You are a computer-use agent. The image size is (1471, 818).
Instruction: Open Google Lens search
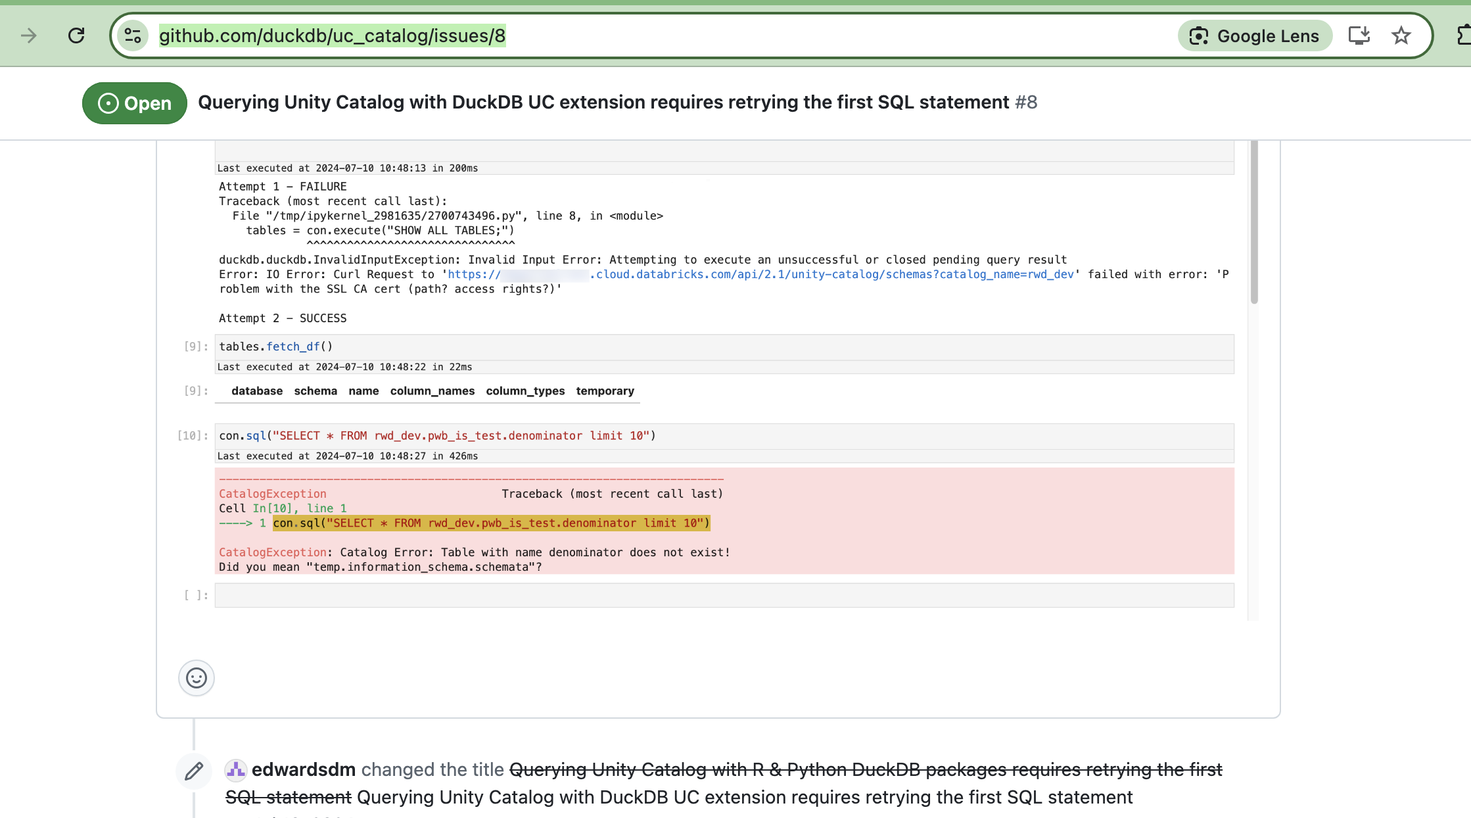[1254, 36]
